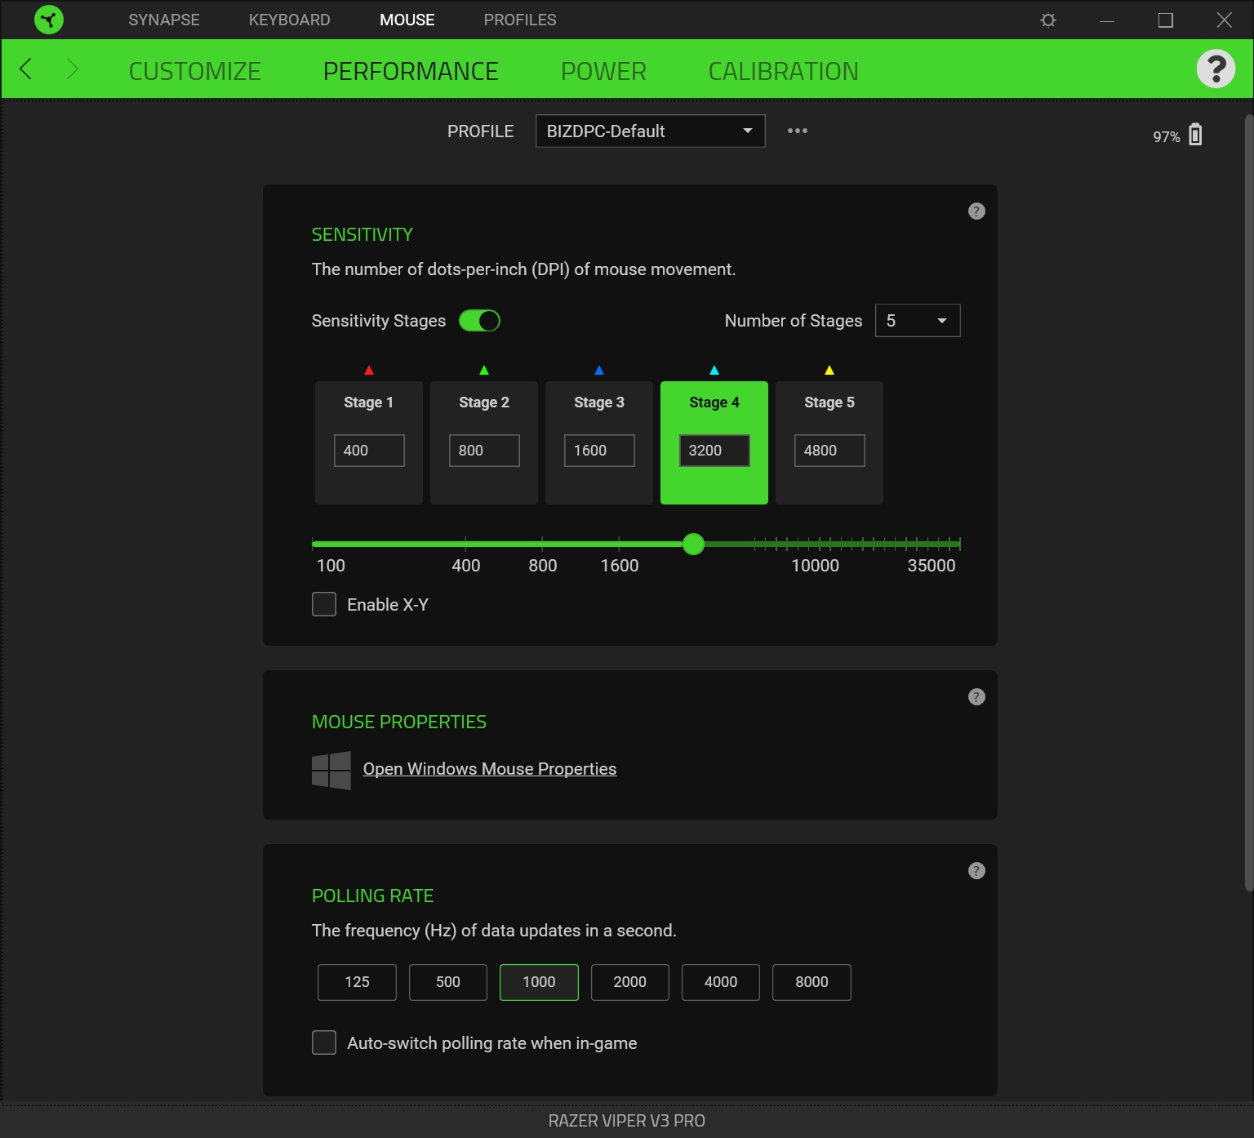Open Windows Mouse Properties link
This screenshot has width=1254, height=1138.
click(x=489, y=769)
